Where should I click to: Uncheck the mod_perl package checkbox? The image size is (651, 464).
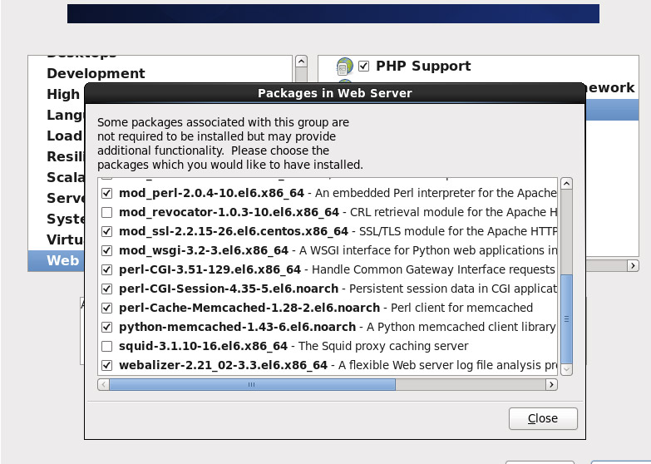[106, 193]
